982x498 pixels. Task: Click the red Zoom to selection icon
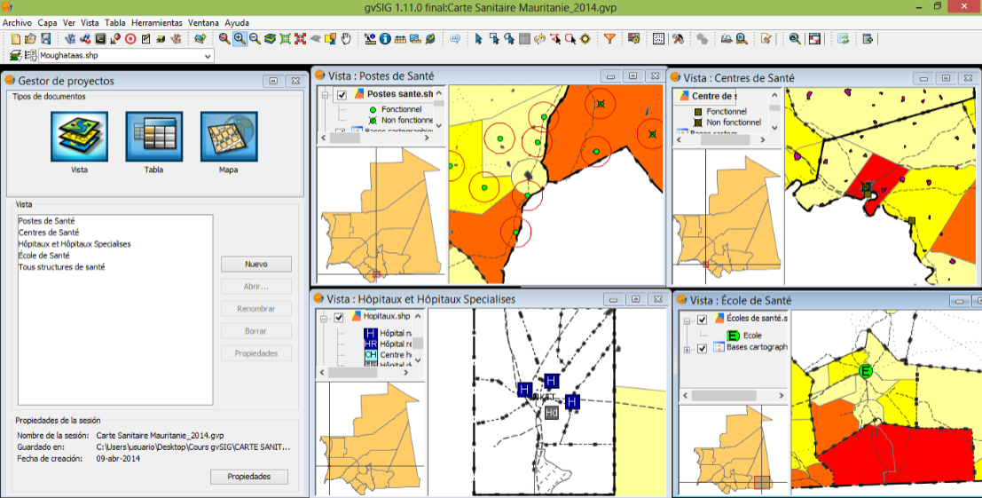click(300, 39)
